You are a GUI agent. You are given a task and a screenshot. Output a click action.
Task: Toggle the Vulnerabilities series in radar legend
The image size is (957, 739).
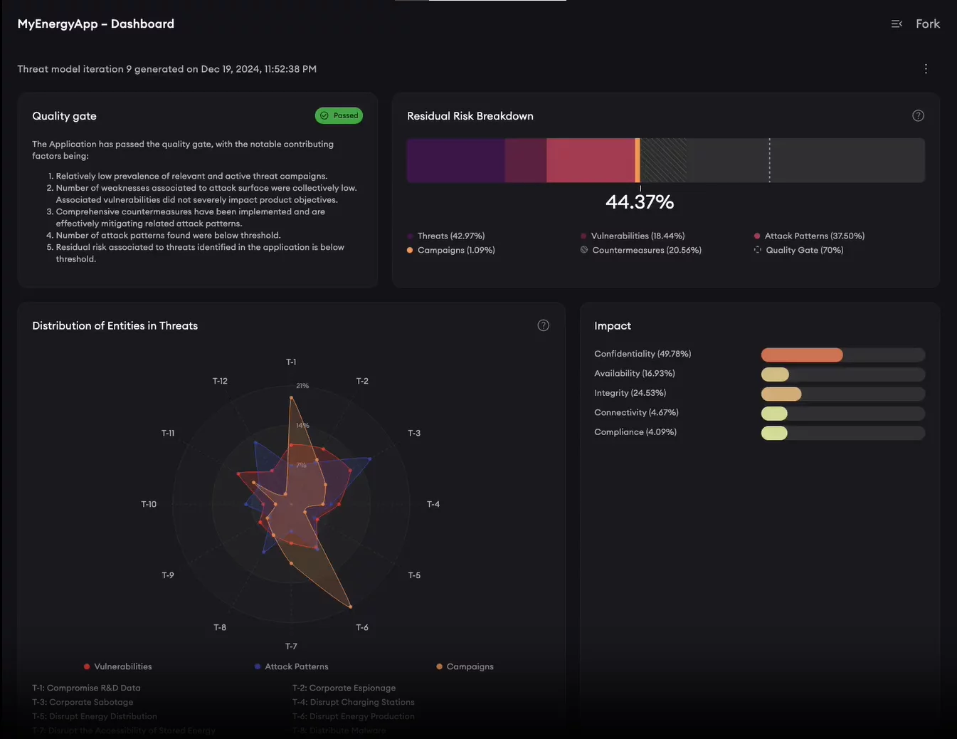(117, 666)
